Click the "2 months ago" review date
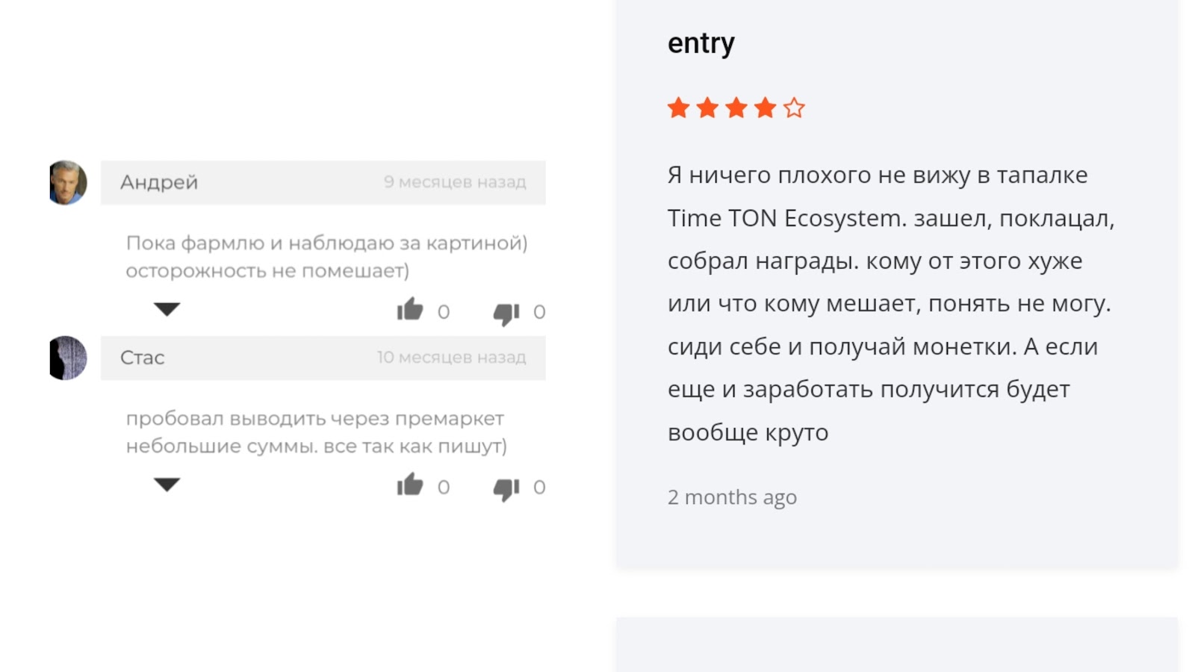The width and height of the screenshot is (1195, 672). tap(732, 497)
